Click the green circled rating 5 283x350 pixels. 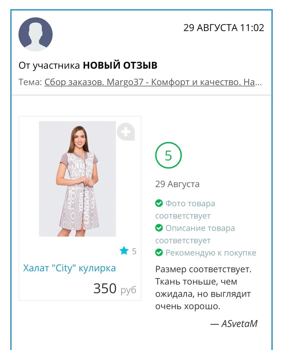[x=168, y=156]
